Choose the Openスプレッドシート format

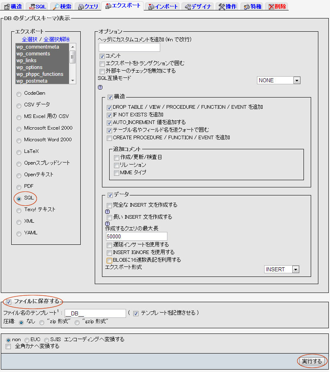[19, 164]
